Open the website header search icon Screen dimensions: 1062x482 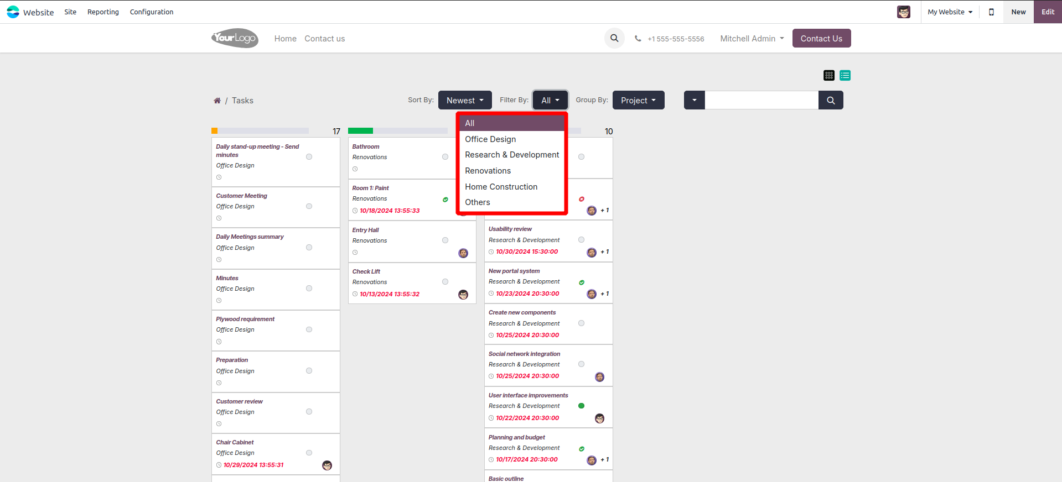coord(614,38)
